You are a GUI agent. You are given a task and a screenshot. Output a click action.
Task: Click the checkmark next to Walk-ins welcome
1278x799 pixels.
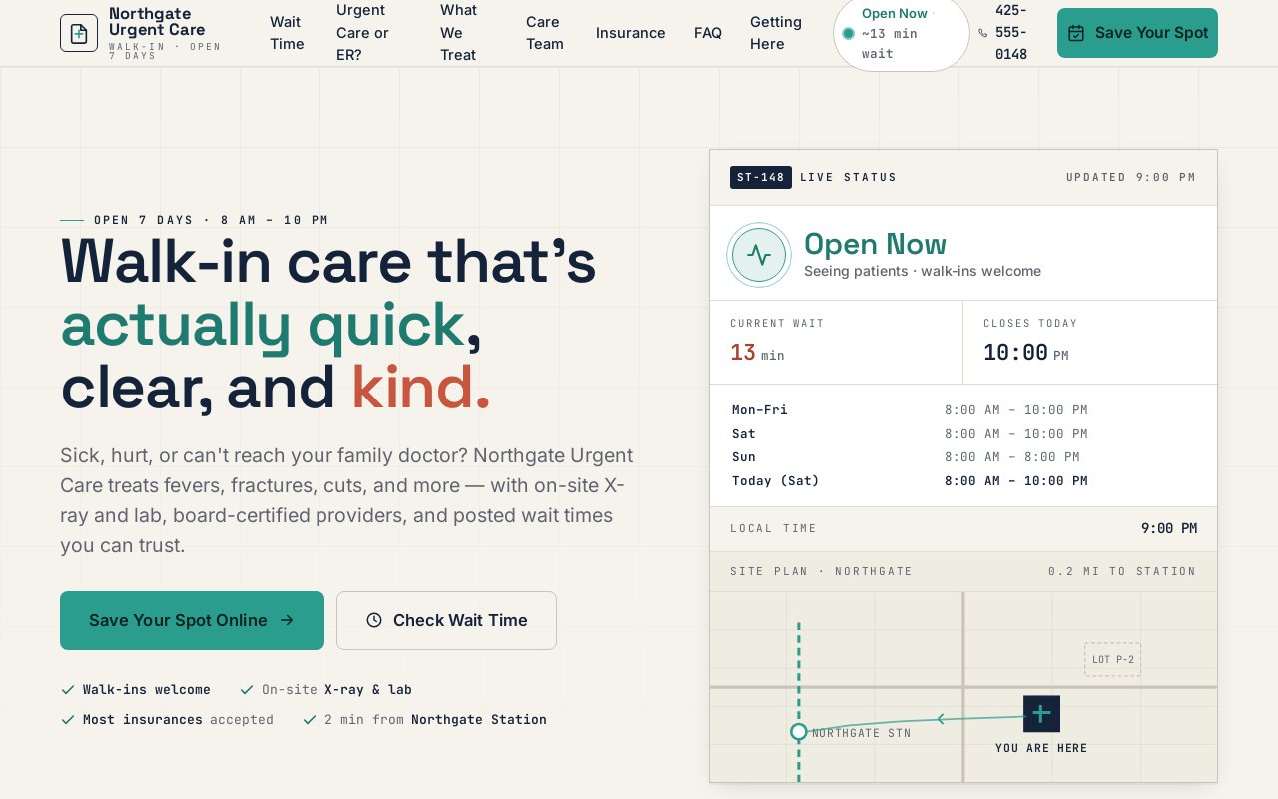click(x=68, y=689)
